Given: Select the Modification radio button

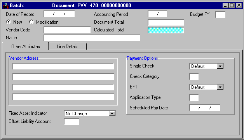Looking at the screenshot, I should click(x=31, y=22).
